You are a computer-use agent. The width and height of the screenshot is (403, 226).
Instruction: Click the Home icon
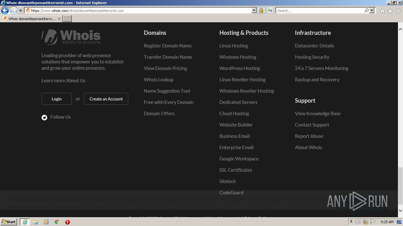click(x=382, y=11)
